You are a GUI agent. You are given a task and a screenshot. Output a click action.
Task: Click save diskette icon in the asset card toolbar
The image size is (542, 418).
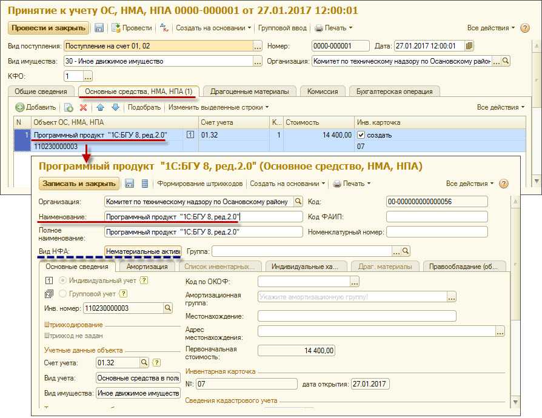click(130, 184)
